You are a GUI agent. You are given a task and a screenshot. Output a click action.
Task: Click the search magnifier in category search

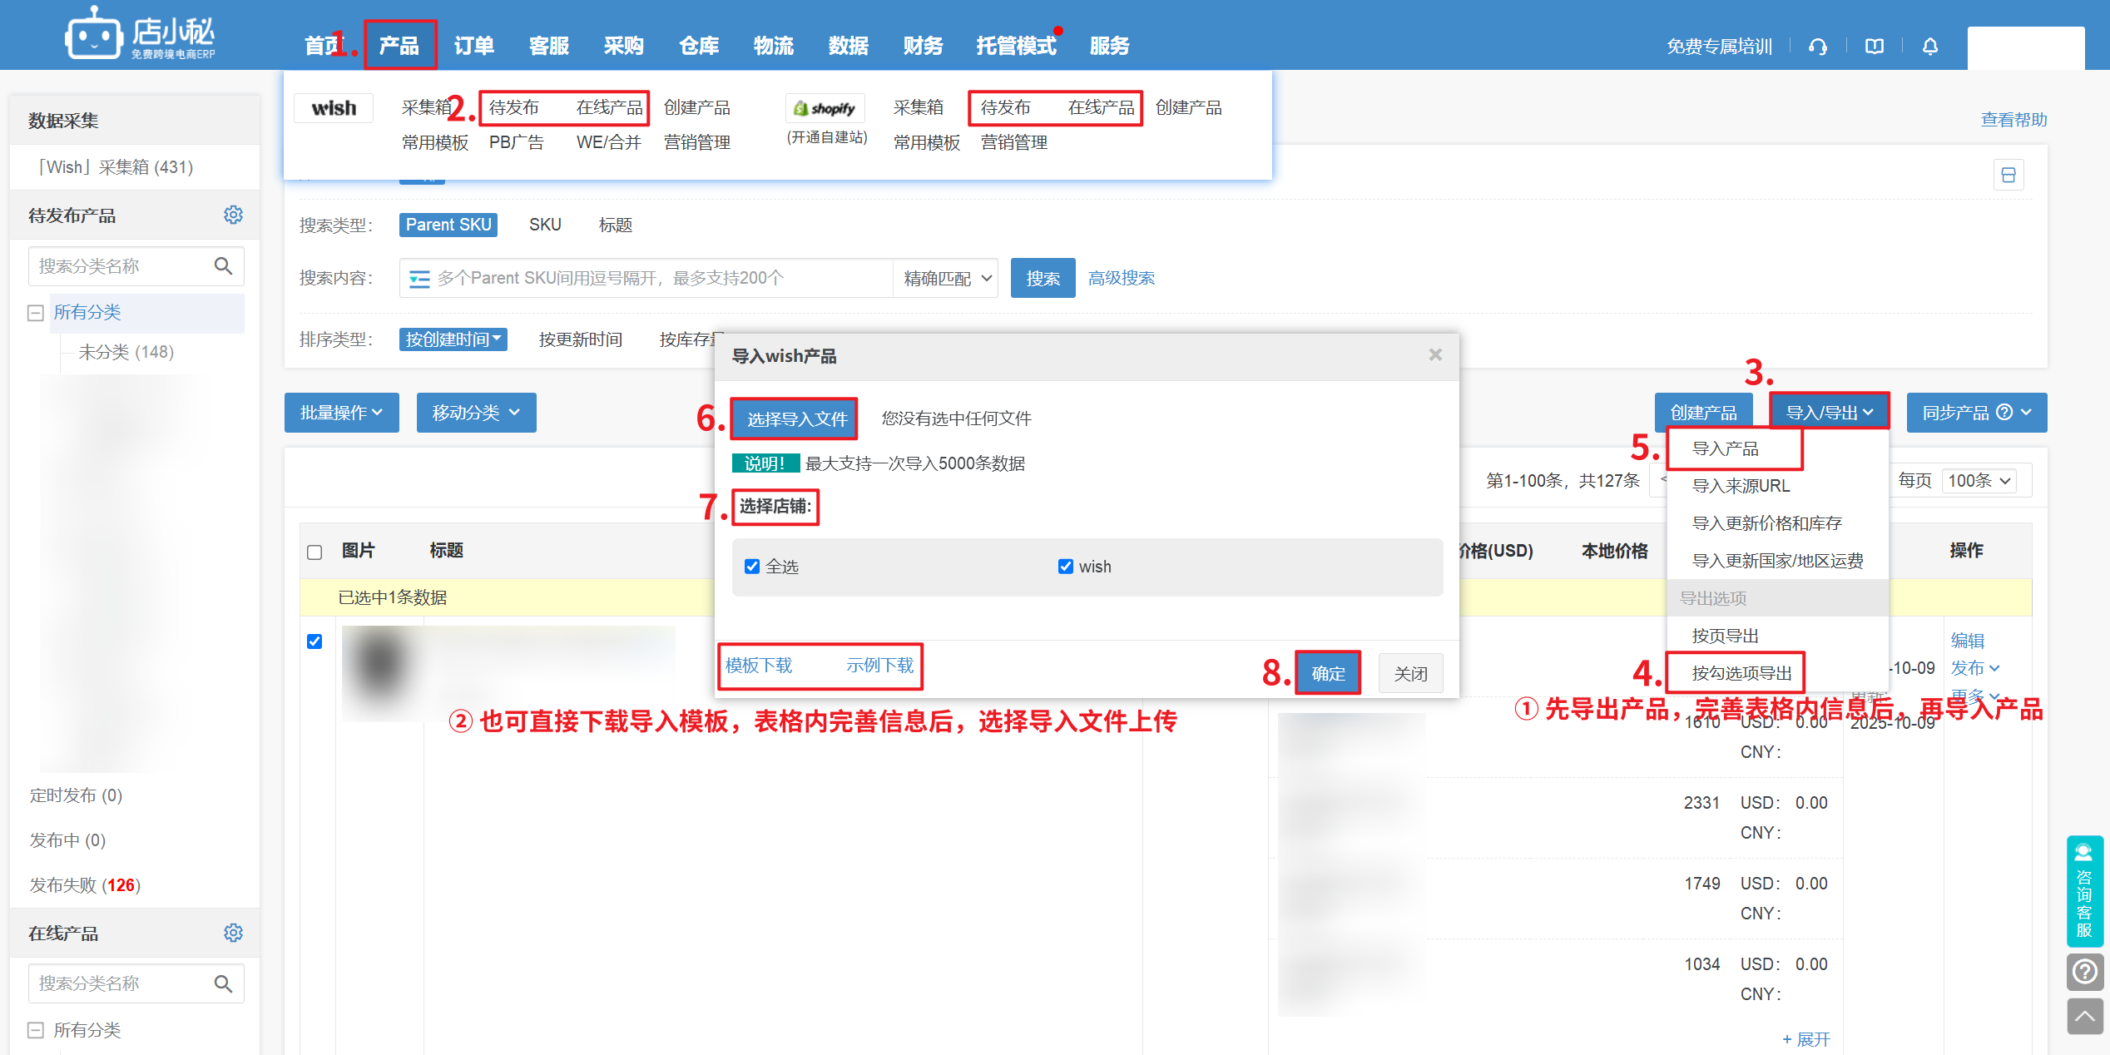[223, 266]
